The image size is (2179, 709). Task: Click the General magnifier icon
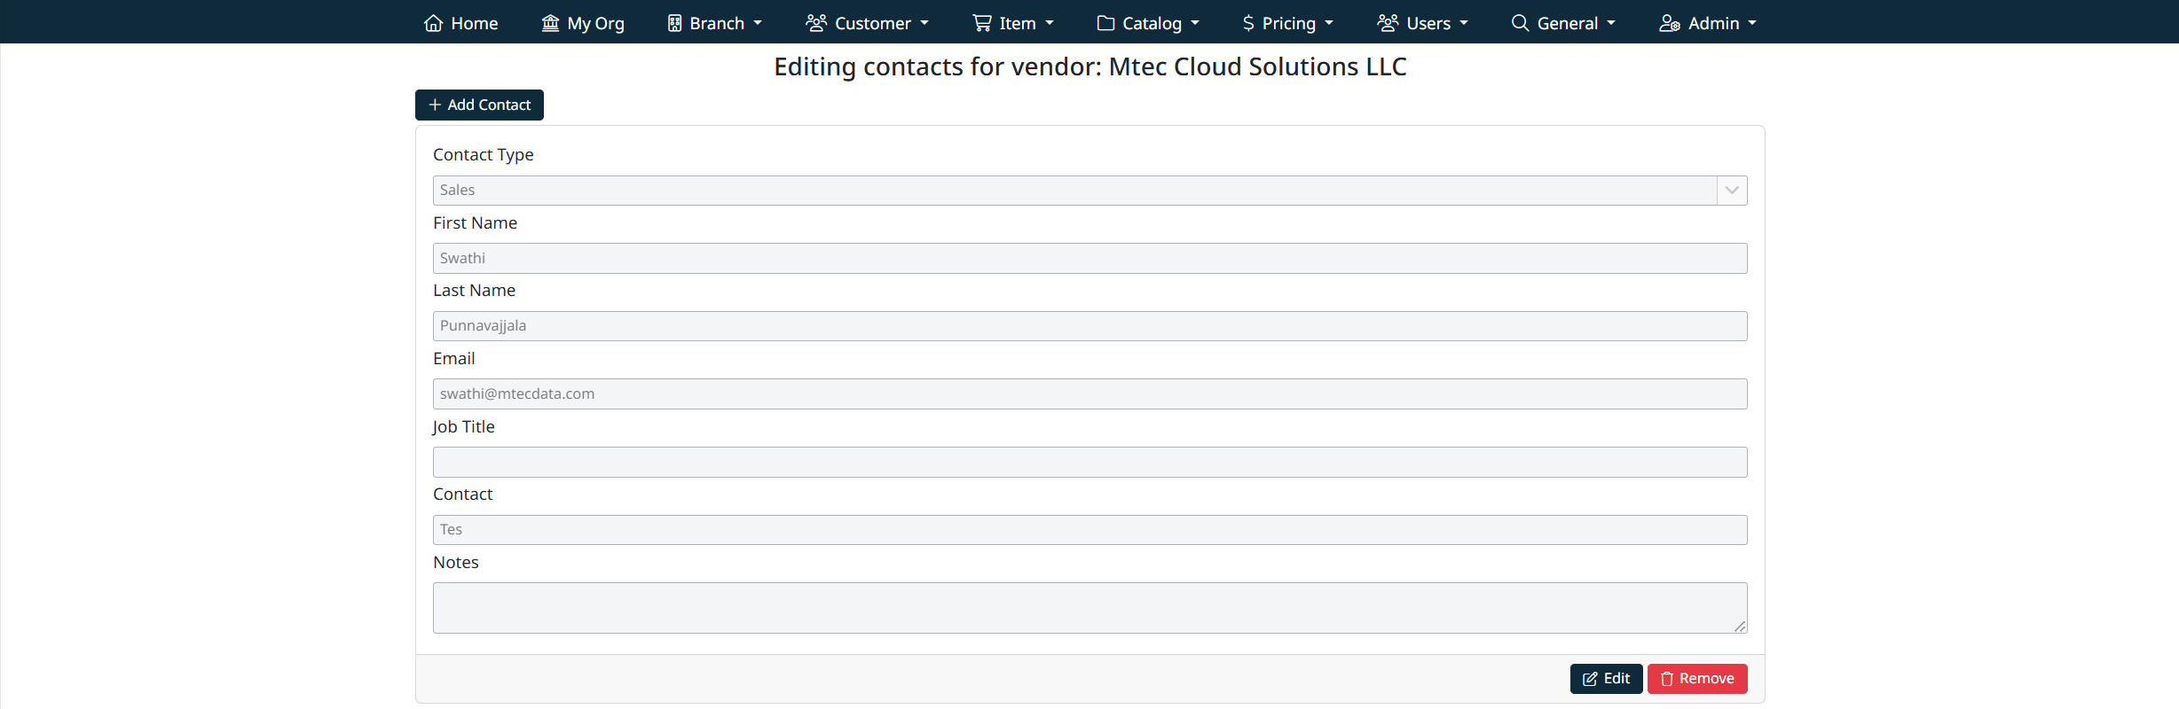1520,23
